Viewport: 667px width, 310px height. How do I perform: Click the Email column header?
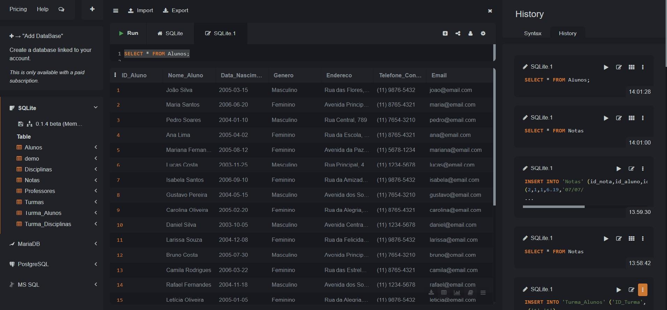pos(439,75)
